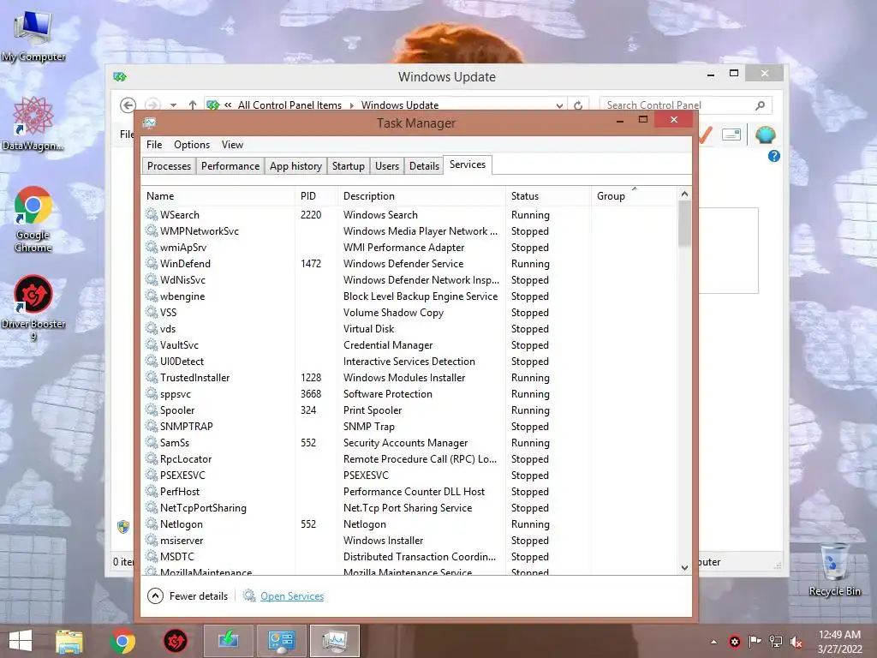Open My Computer desktop icon
This screenshot has height=658, width=877.
(x=33, y=36)
